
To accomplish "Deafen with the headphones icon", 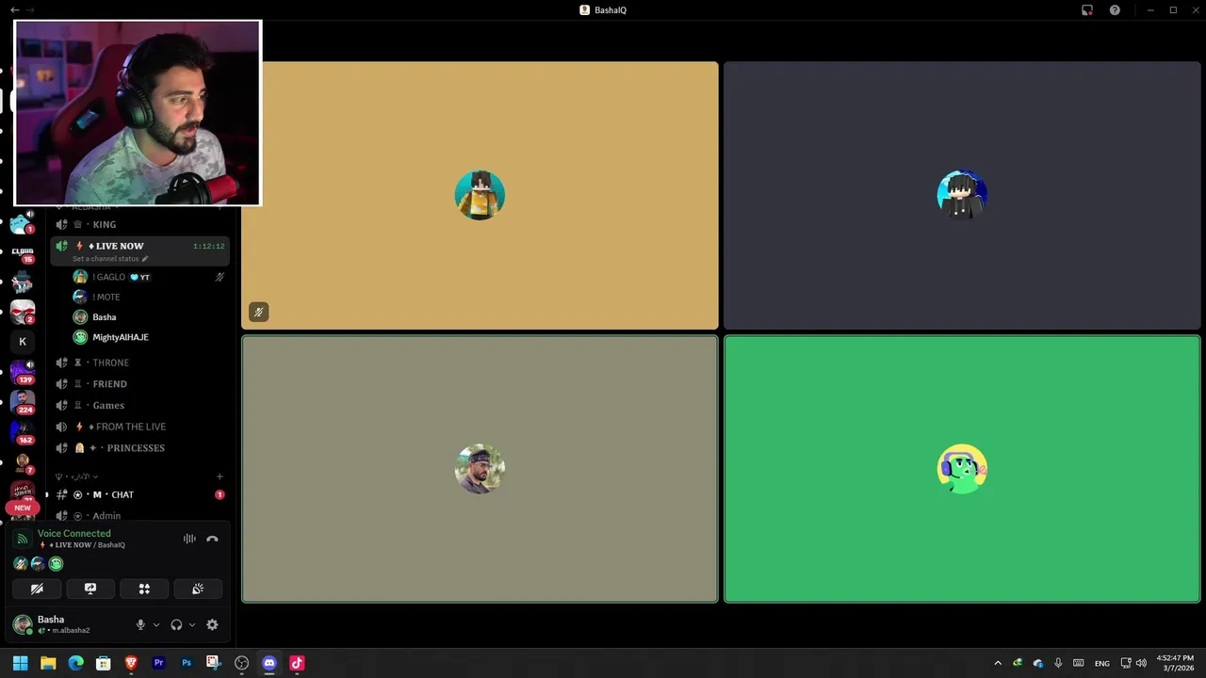I will point(176,624).
